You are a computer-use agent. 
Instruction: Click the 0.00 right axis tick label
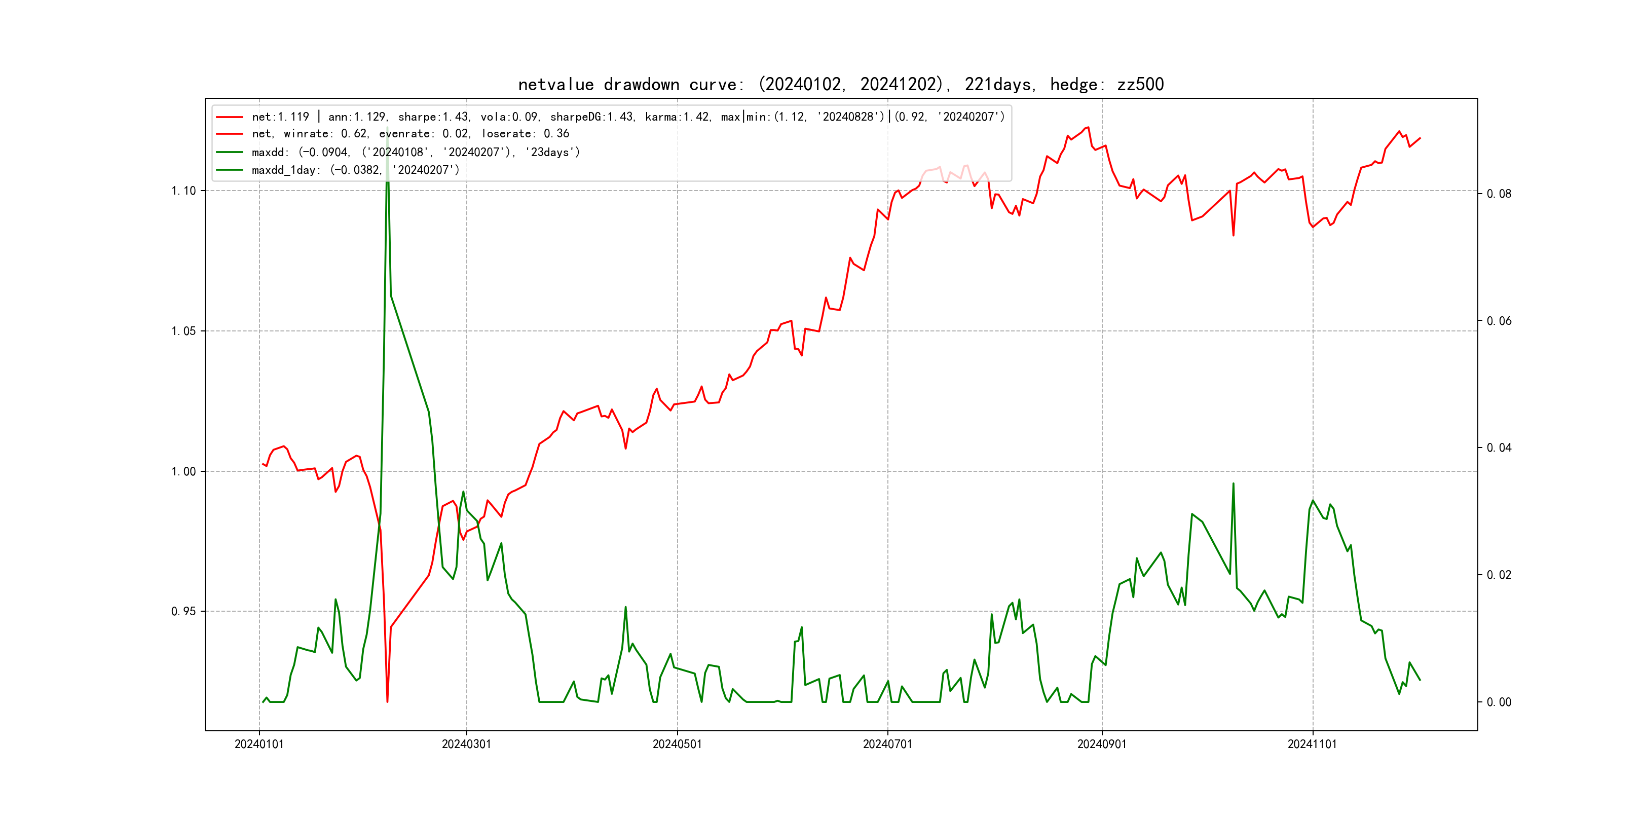tap(1499, 702)
